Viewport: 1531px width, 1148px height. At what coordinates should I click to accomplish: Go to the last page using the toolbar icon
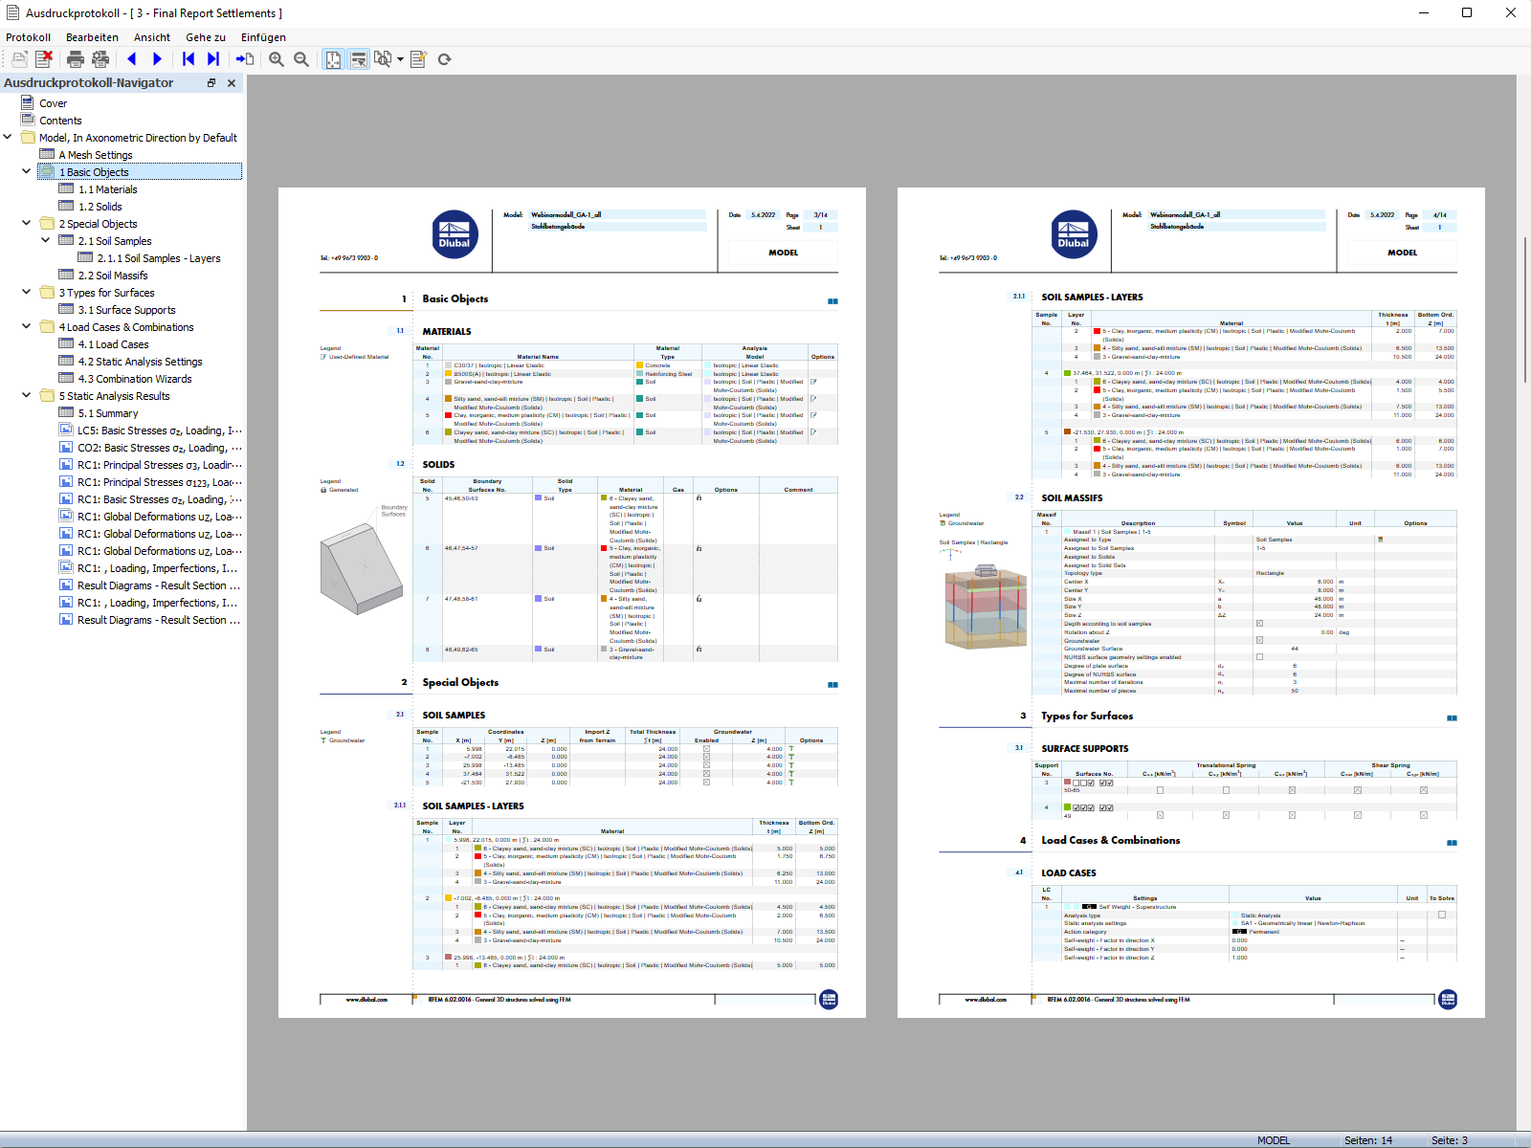click(213, 58)
